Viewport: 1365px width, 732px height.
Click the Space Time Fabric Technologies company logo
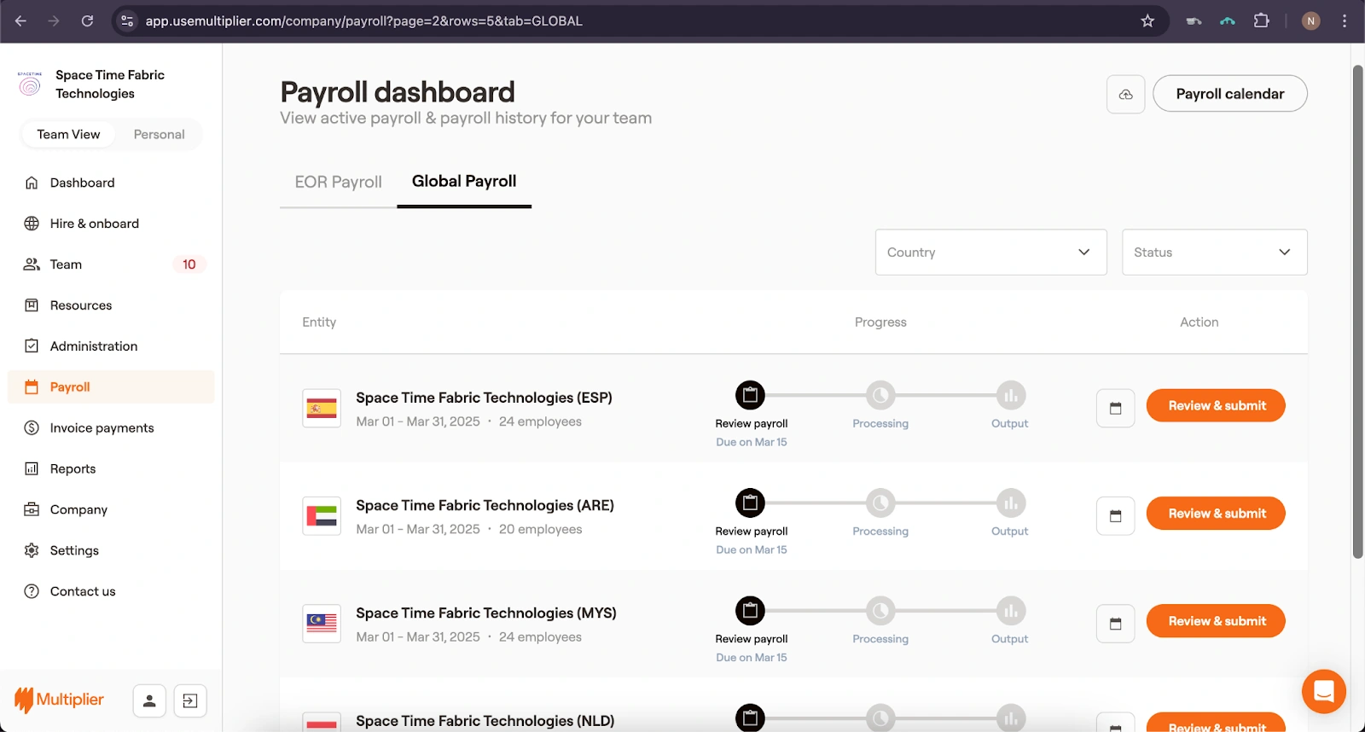[x=30, y=84]
